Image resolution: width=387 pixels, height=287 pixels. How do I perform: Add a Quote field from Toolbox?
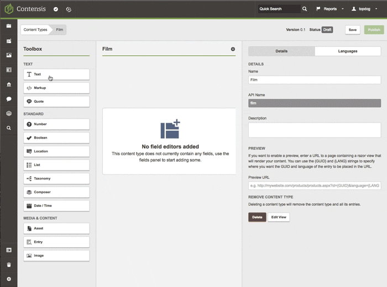56,101
